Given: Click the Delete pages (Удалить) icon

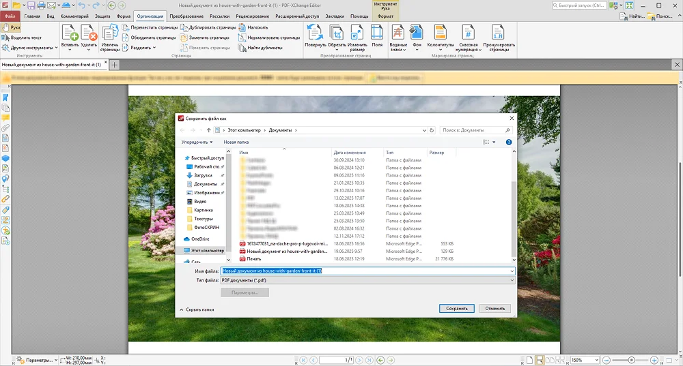Looking at the screenshot, I should coord(89,33).
